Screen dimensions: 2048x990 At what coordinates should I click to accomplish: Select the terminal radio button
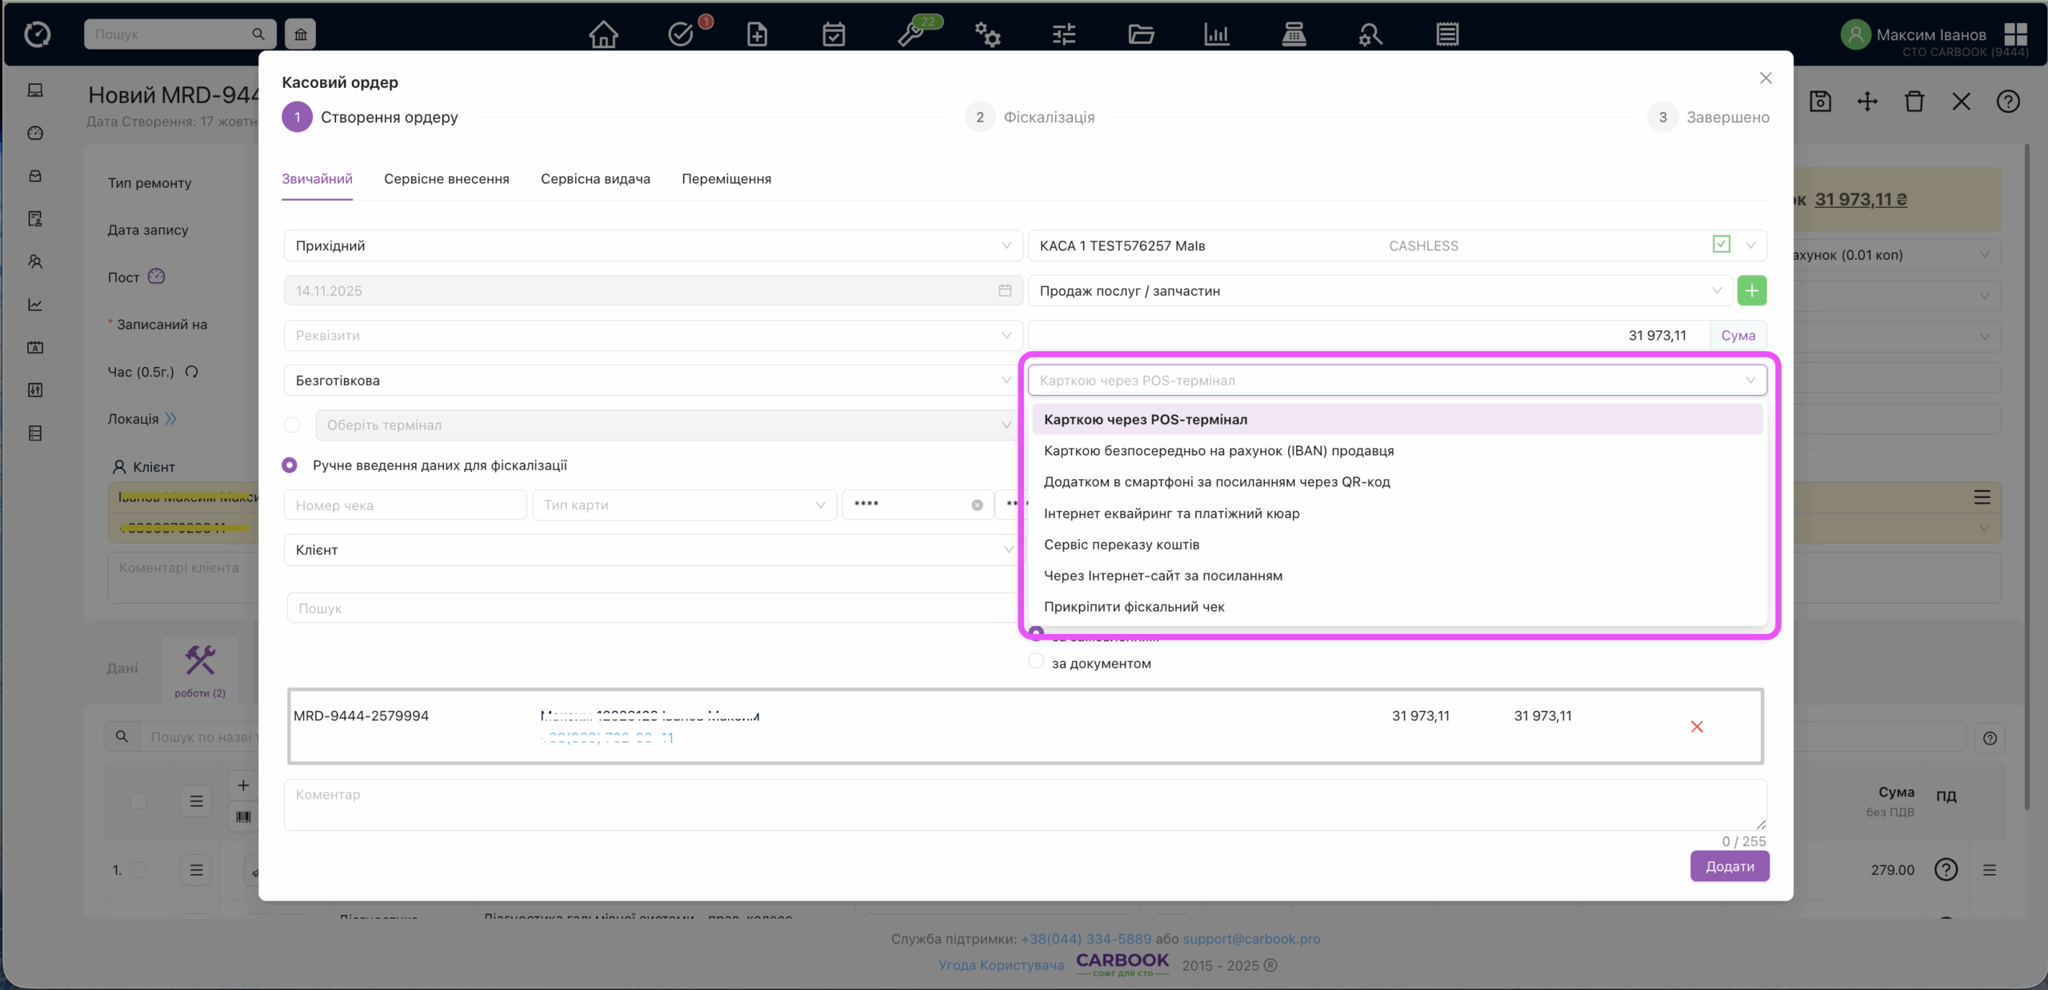[292, 425]
